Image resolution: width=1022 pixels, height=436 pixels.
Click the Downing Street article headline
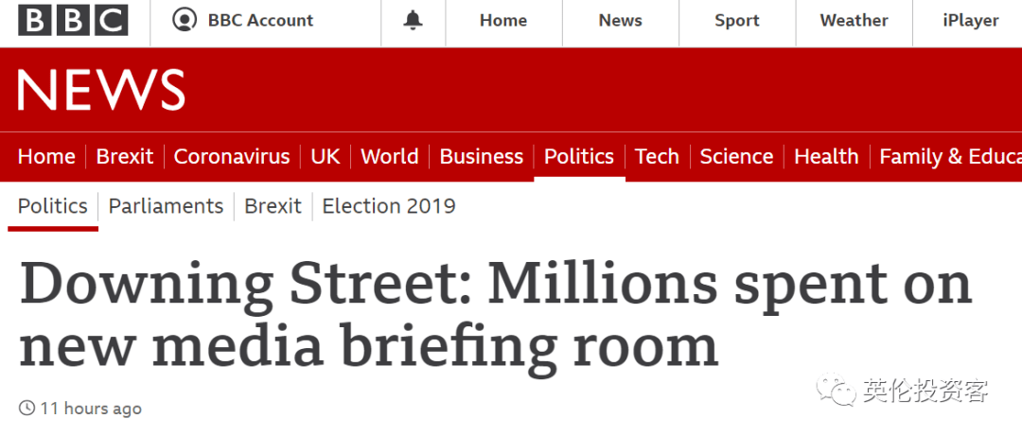(495, 311)
